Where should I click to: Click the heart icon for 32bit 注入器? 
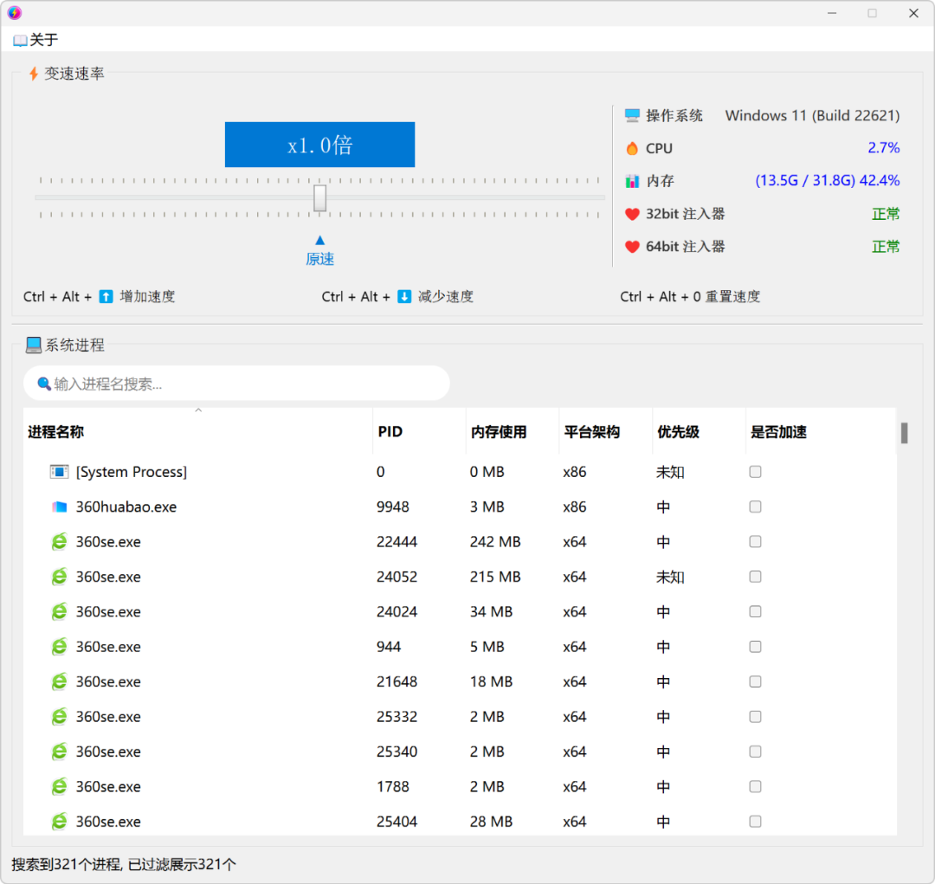pos(632,214)
